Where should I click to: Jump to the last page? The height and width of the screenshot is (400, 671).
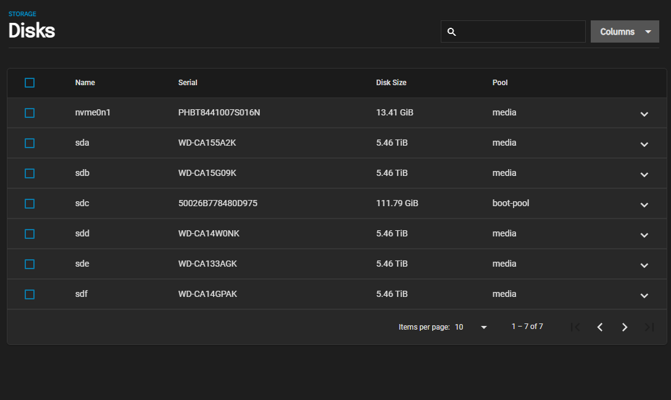tap(649, 327)
